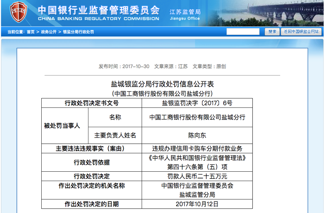Viewport: 325px width, 213px height.
Task: Click the 行政处罚依据 cell
Action: pyautogui.click(x=92, y=162)
